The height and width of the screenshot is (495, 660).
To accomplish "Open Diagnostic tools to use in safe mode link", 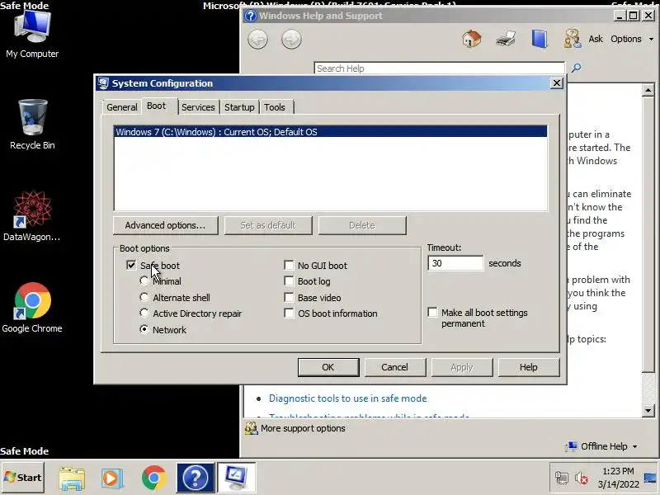I will tap(347, 398).
